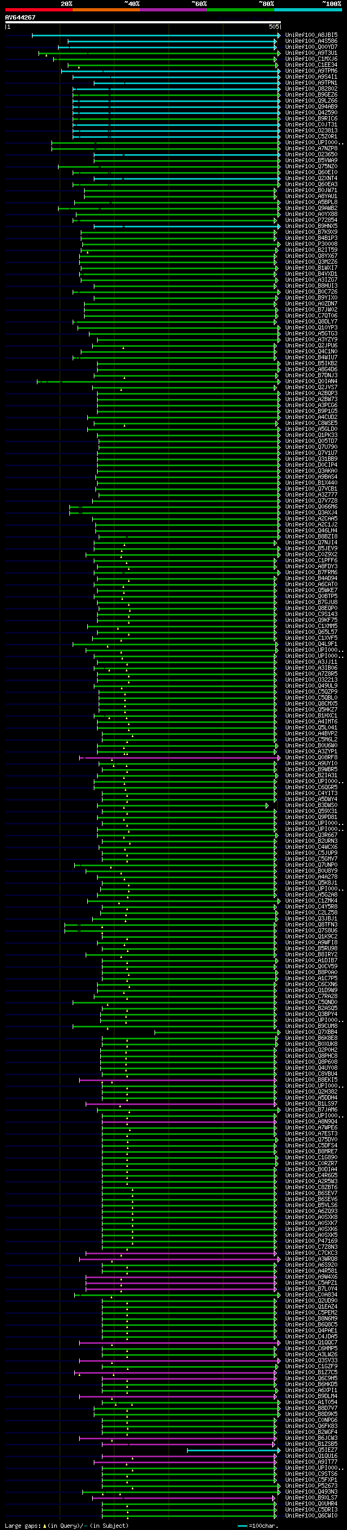This screenshot has height=1530, width=347.
Task: Click the UniRef100_P52673 label
Action: point(311,1485)
